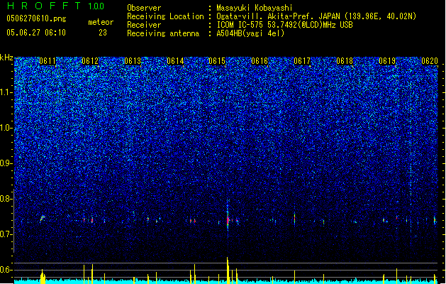
Task: Click the 'Receiver' field label
Action: (x=144, y=25)
